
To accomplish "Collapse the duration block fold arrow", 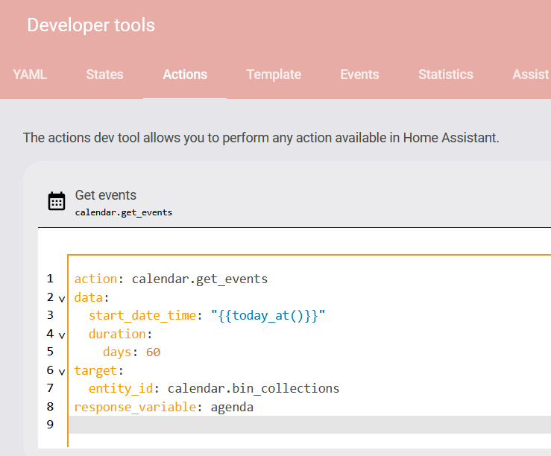I will coord(61,335).
